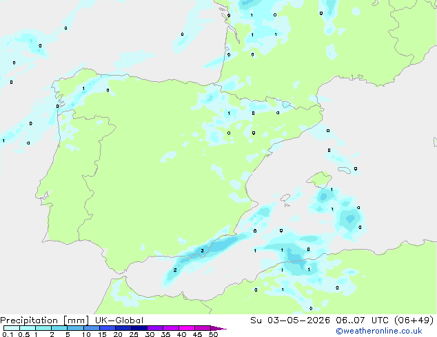Select the 5–10 mm legend color swatch
This screenshot has width=437, height=337.
pyautogui.click(x=75, y=328)
